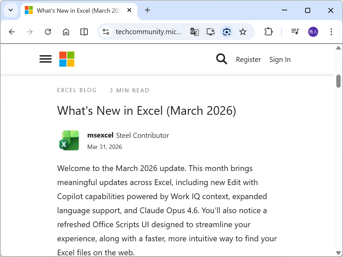Open the site information icon in address bar
The height and width of the screenshot is (257, 343).
click(106, 32)
